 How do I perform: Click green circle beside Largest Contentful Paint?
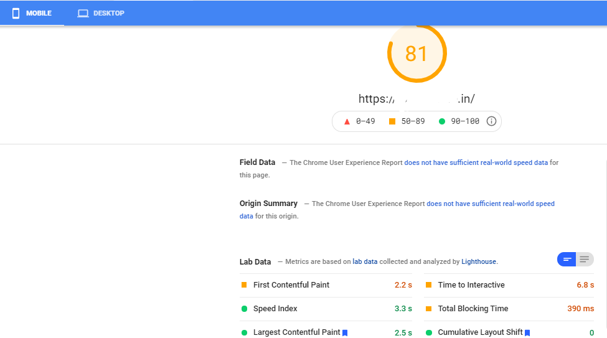tap(244, 332)
